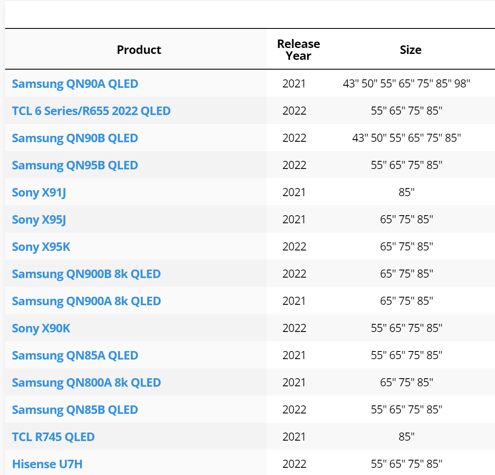
Task: Go to the Sony X90K product link
Action: [41, 328]
